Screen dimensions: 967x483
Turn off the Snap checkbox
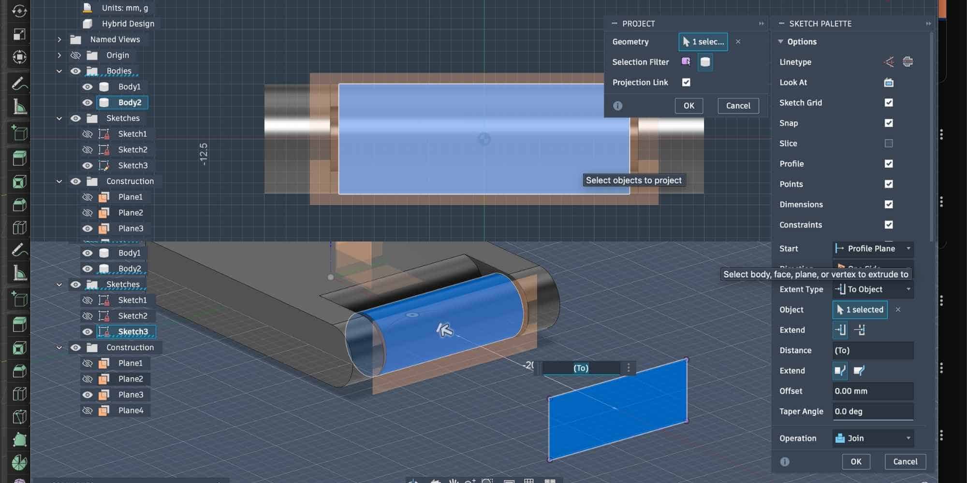(889, 123)
